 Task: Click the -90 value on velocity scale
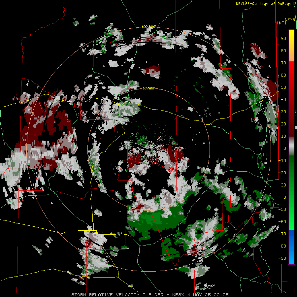[x=282, y=258]
